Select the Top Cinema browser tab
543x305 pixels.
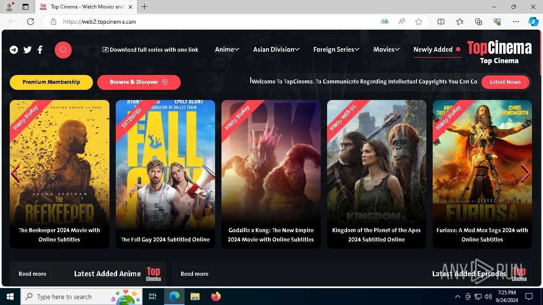click(86, 7)
